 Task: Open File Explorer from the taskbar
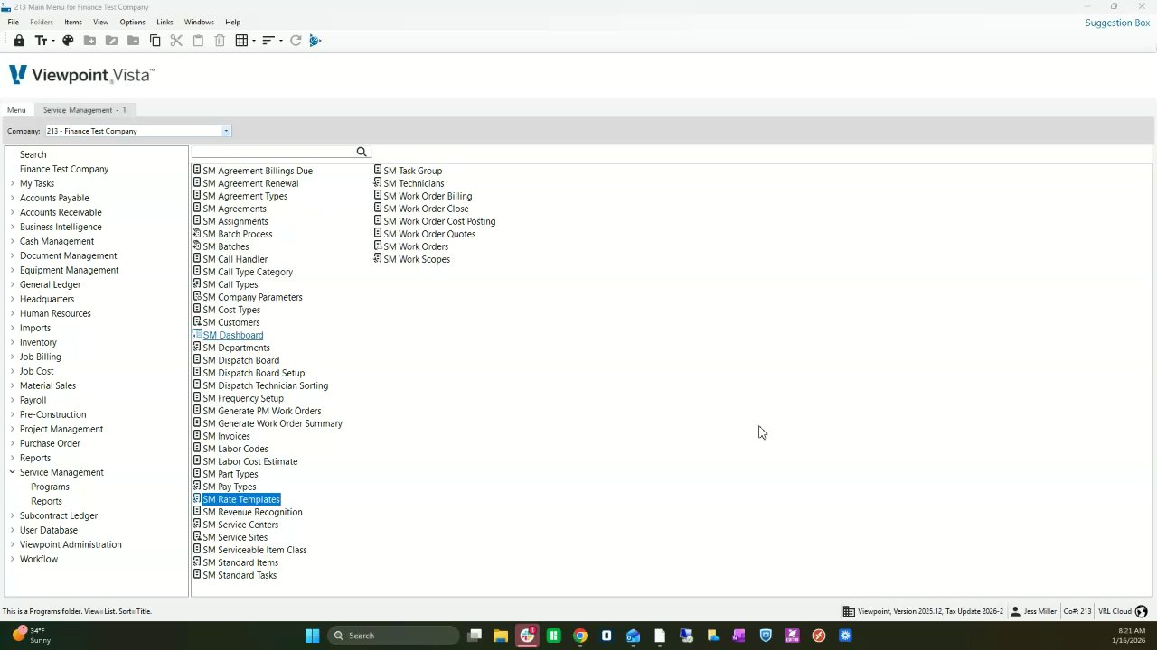pyautogui.click(x=501, y=636)
